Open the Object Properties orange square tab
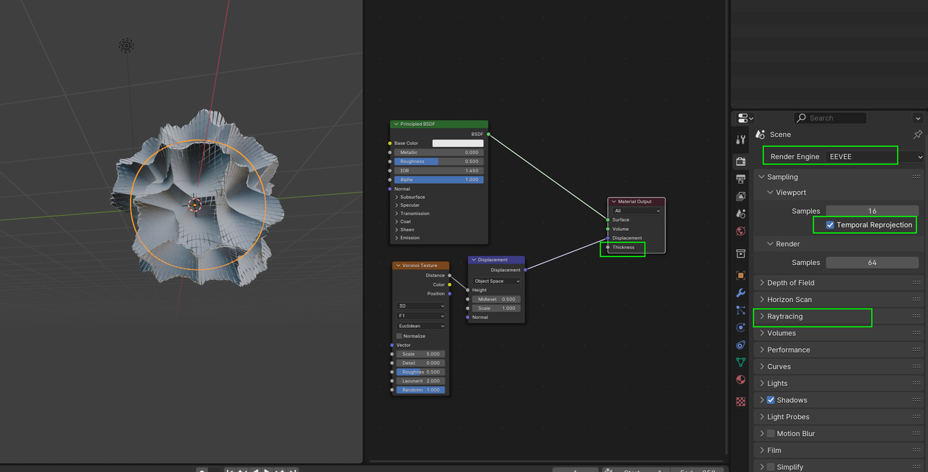 coord(741,275)
